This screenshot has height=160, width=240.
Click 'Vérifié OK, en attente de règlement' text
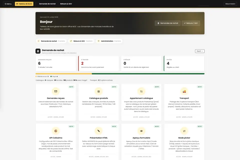coord(136,67)
